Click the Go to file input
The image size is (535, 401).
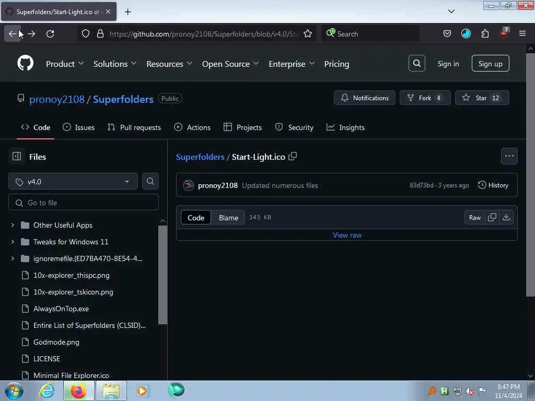84,203
